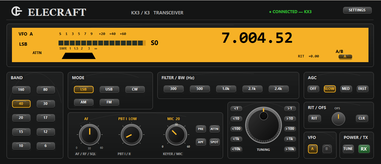Toggle the ATTN attenuator button
Image resolution: width=381 pixels, height=164 pixels.
pyautogui.click(x=214, y=129)
